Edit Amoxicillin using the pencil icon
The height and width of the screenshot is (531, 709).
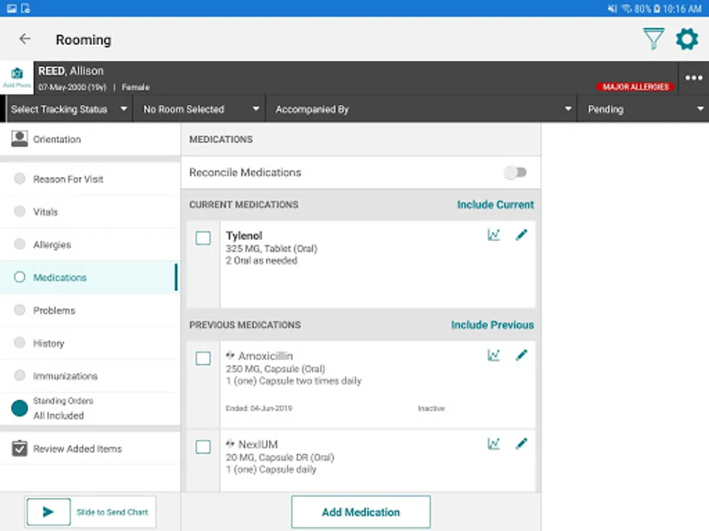pos(521,356)
